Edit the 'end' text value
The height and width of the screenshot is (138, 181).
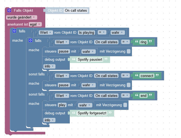(143, 96)
